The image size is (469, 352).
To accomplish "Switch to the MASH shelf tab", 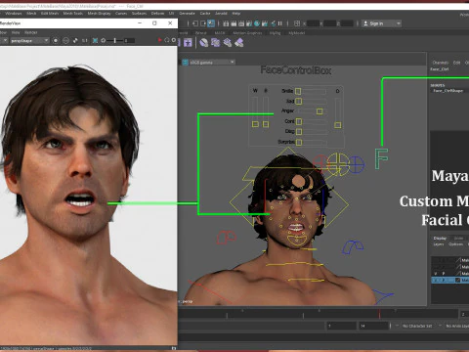I will click(x=220, y=33).
